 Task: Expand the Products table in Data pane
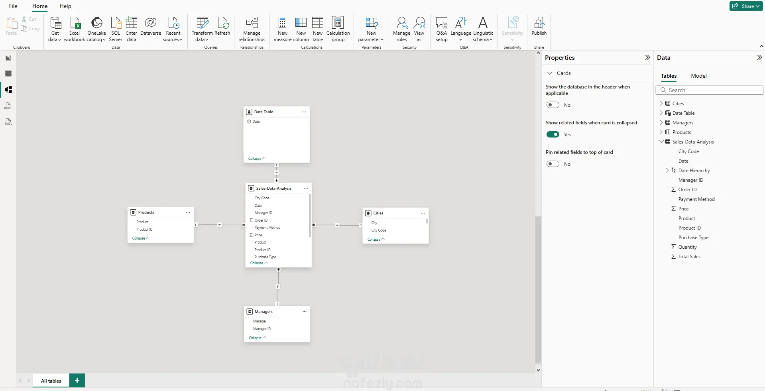[x=661, y=132]
